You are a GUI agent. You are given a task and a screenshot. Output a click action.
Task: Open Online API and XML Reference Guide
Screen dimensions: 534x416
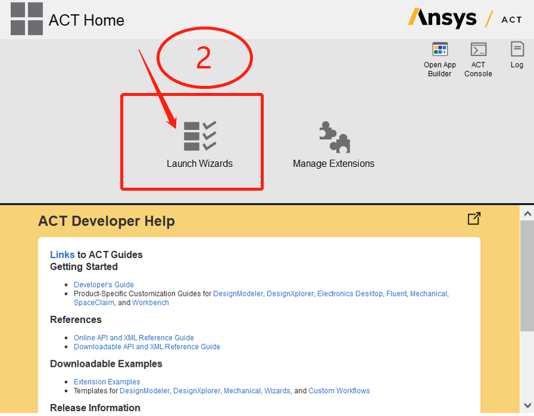point(134,337)
